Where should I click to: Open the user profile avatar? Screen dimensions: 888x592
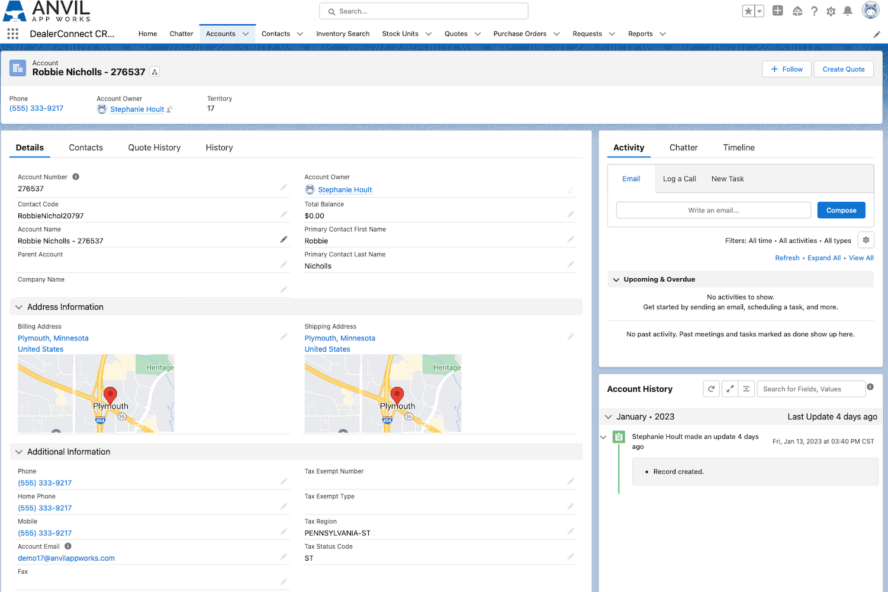point(871,11)
